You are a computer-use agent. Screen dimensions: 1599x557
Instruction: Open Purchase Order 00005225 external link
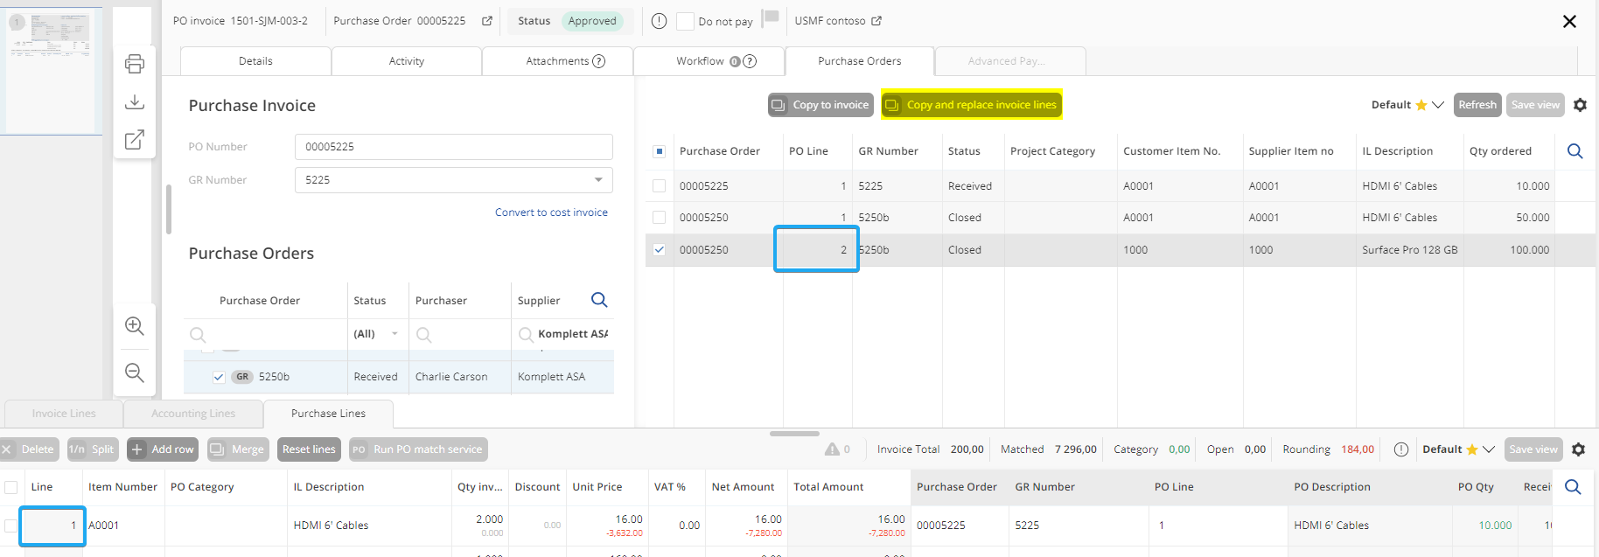[487, 21]
